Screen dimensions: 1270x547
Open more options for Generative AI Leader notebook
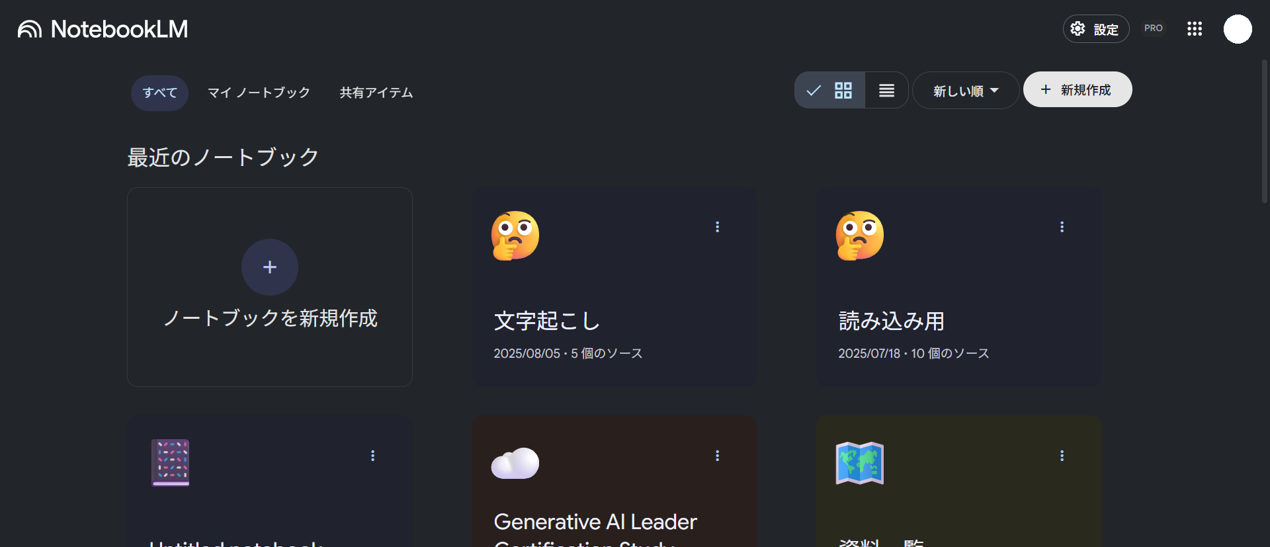(x=717, y=456)
